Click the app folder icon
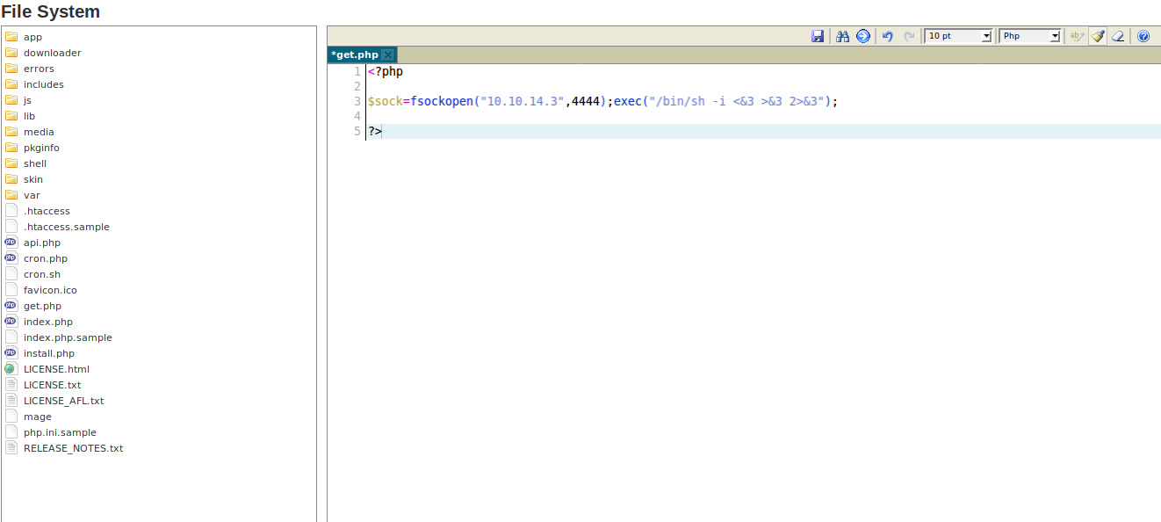The image size is (1161, 522). click(11, 37)
